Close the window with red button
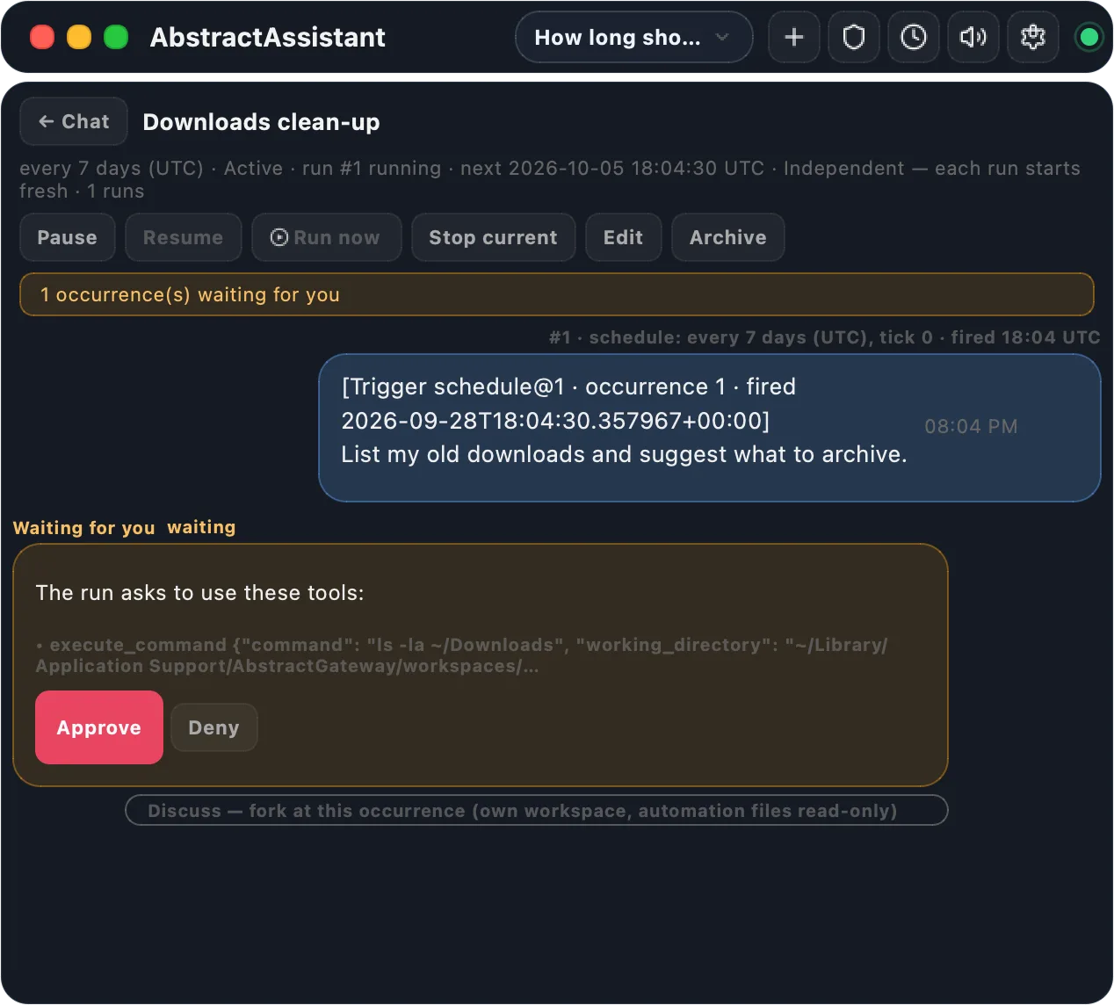Image resolution: width=1114 pixels, height=1005 pixels. click(42, 37)
